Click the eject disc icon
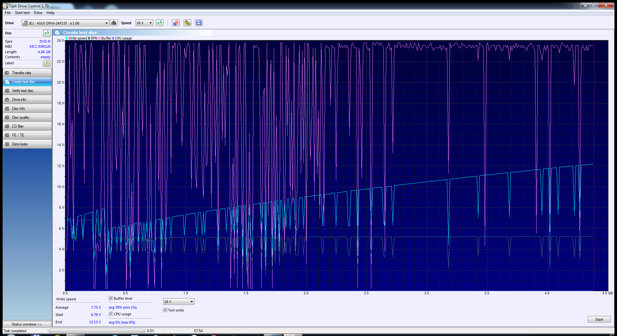 113,23
